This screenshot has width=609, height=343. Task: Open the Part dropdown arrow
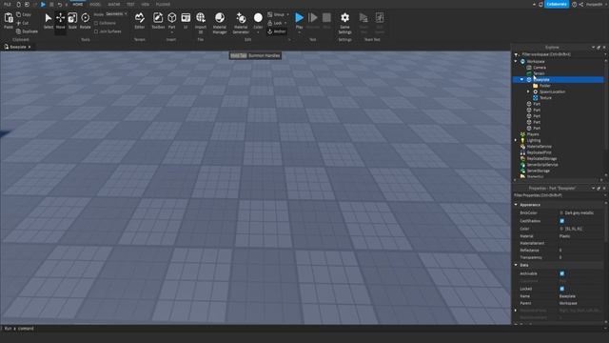click(x=171, y=32)
